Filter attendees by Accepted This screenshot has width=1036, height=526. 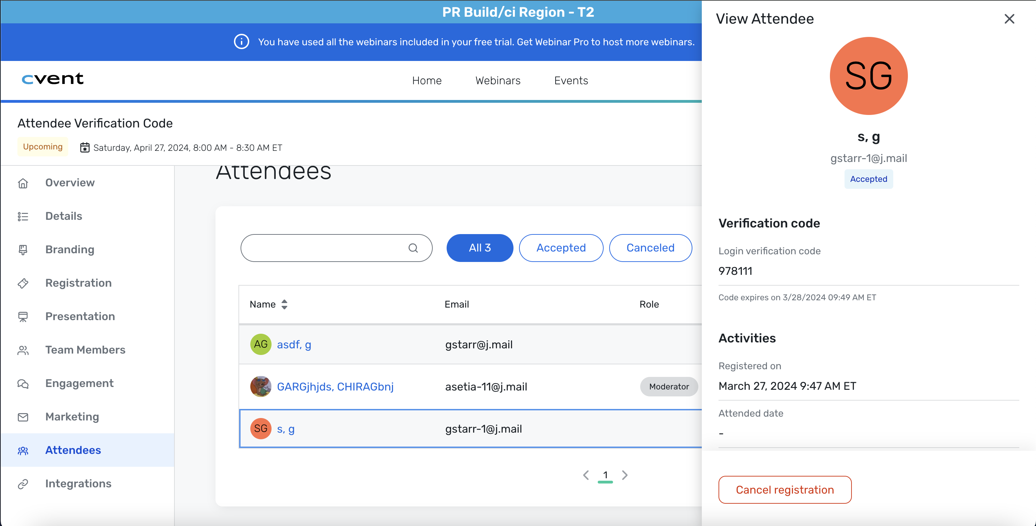(561, 248)
